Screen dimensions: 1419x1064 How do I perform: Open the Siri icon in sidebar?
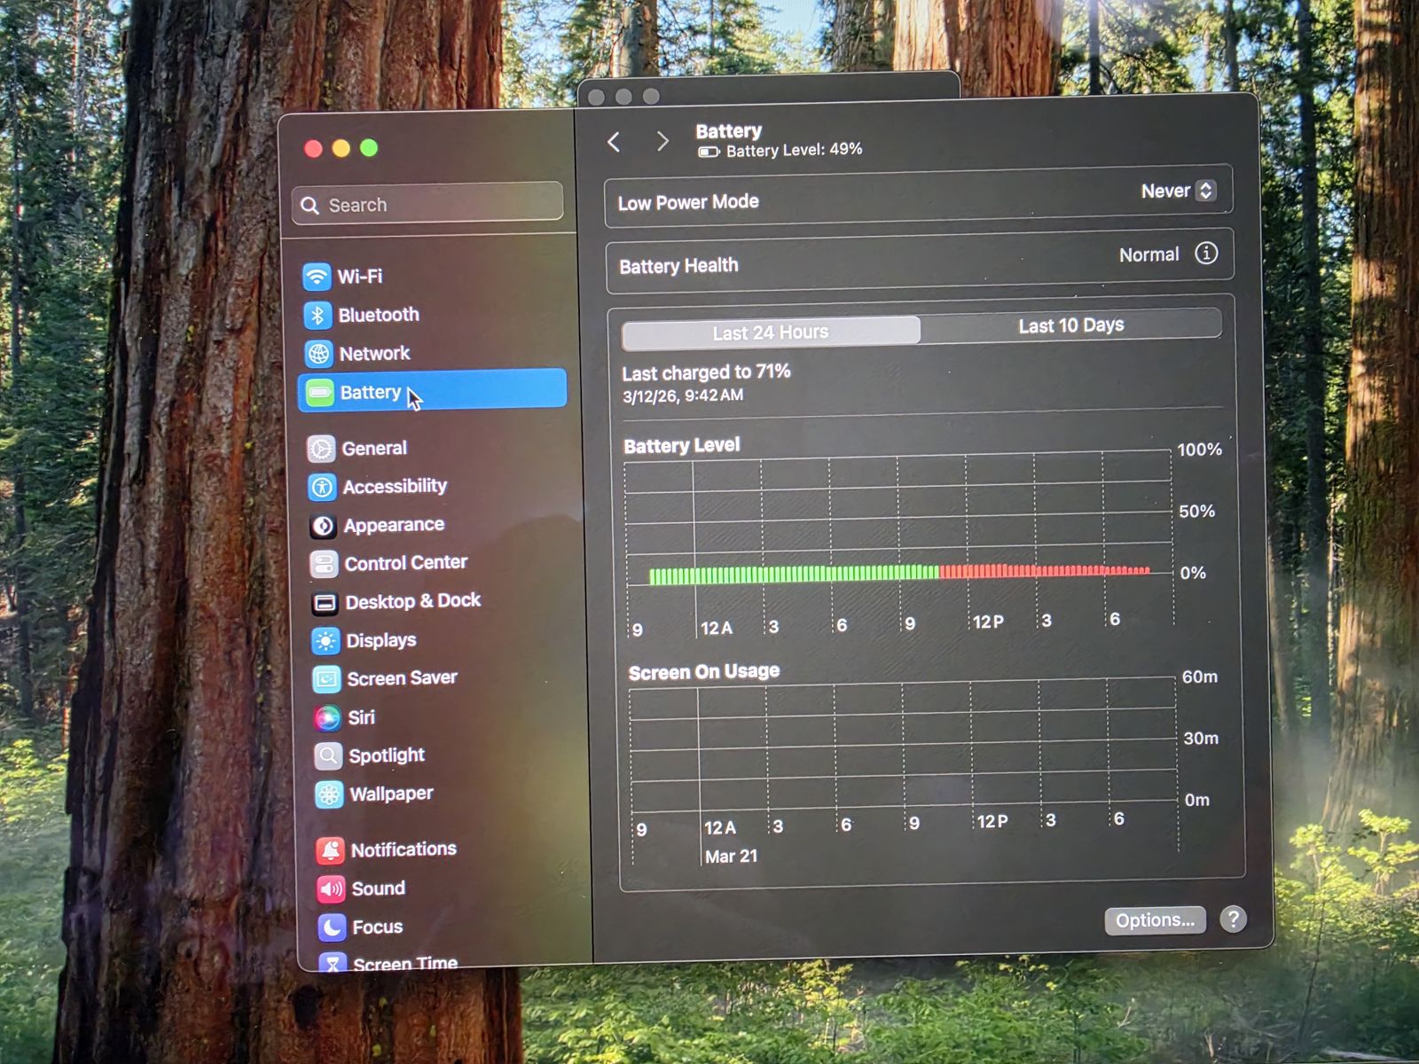[327, 717]
